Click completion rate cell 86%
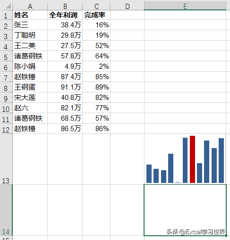230x240 pixels. (96, 129)
